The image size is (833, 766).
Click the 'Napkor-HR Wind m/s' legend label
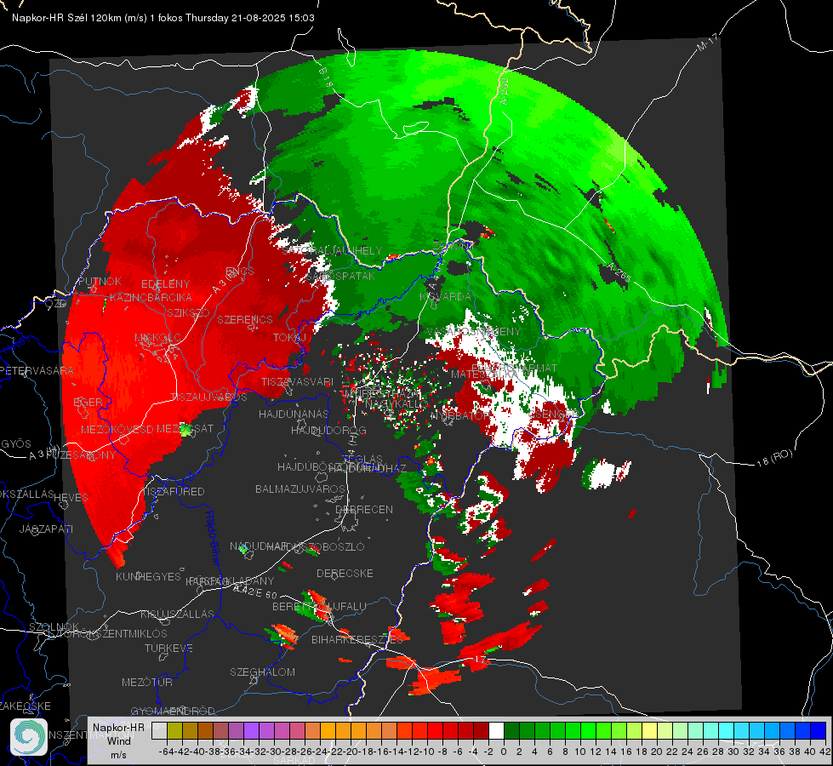click(x=118, y=740)
